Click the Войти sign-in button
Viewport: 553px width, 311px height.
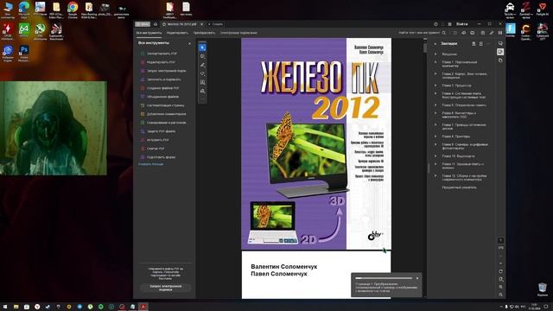(462, 24)
